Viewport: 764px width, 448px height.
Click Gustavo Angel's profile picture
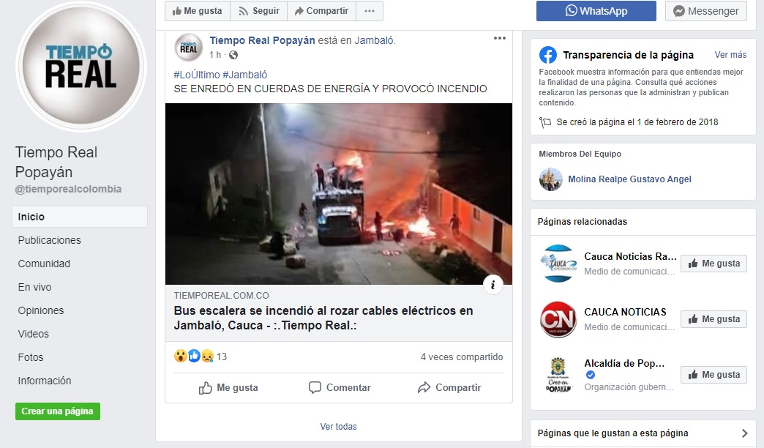tap(550, 179)
